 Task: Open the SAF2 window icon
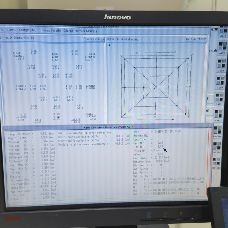pyautogui.click(x=218, y=115)
